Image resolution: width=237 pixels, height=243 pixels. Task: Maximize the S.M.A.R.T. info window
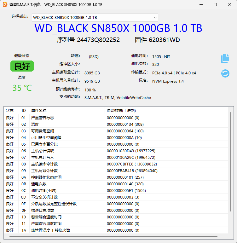(x=215, y=4)
